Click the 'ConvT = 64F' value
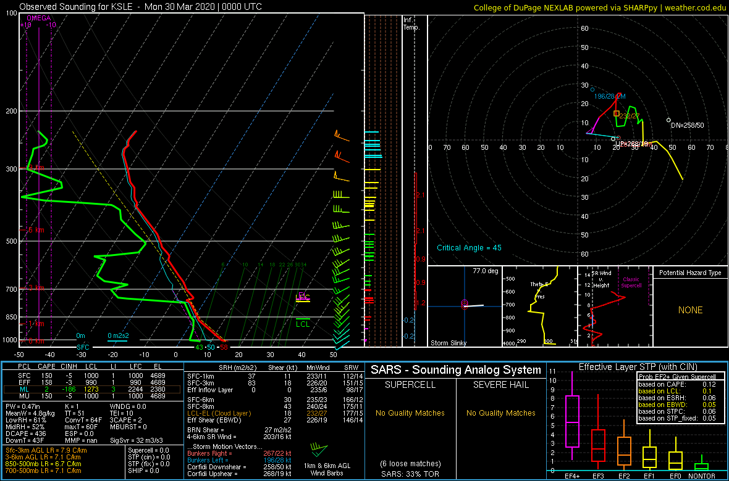Screen dimensions: 729x481 coord(85,420)
